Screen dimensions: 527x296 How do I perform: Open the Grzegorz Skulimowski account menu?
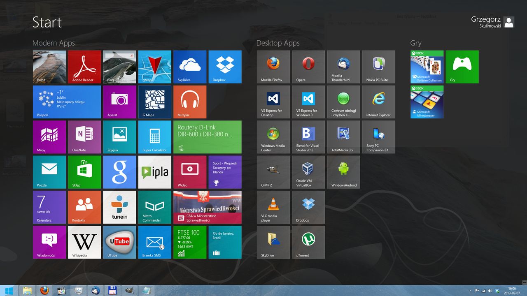coord(492,22)
